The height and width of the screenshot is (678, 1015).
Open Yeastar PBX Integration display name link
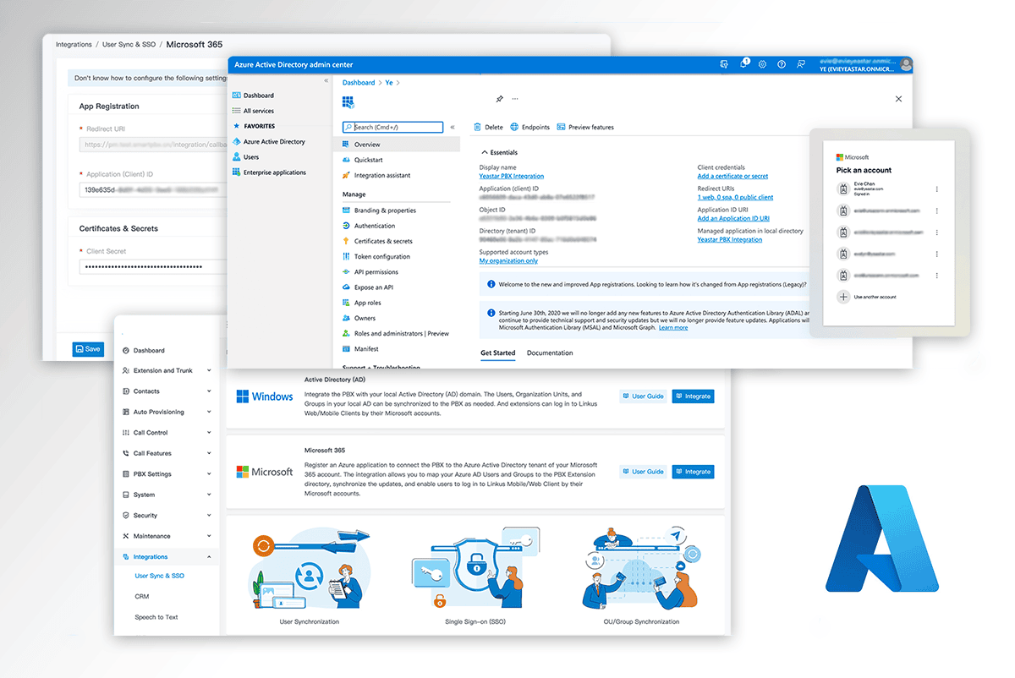[512, 176]
